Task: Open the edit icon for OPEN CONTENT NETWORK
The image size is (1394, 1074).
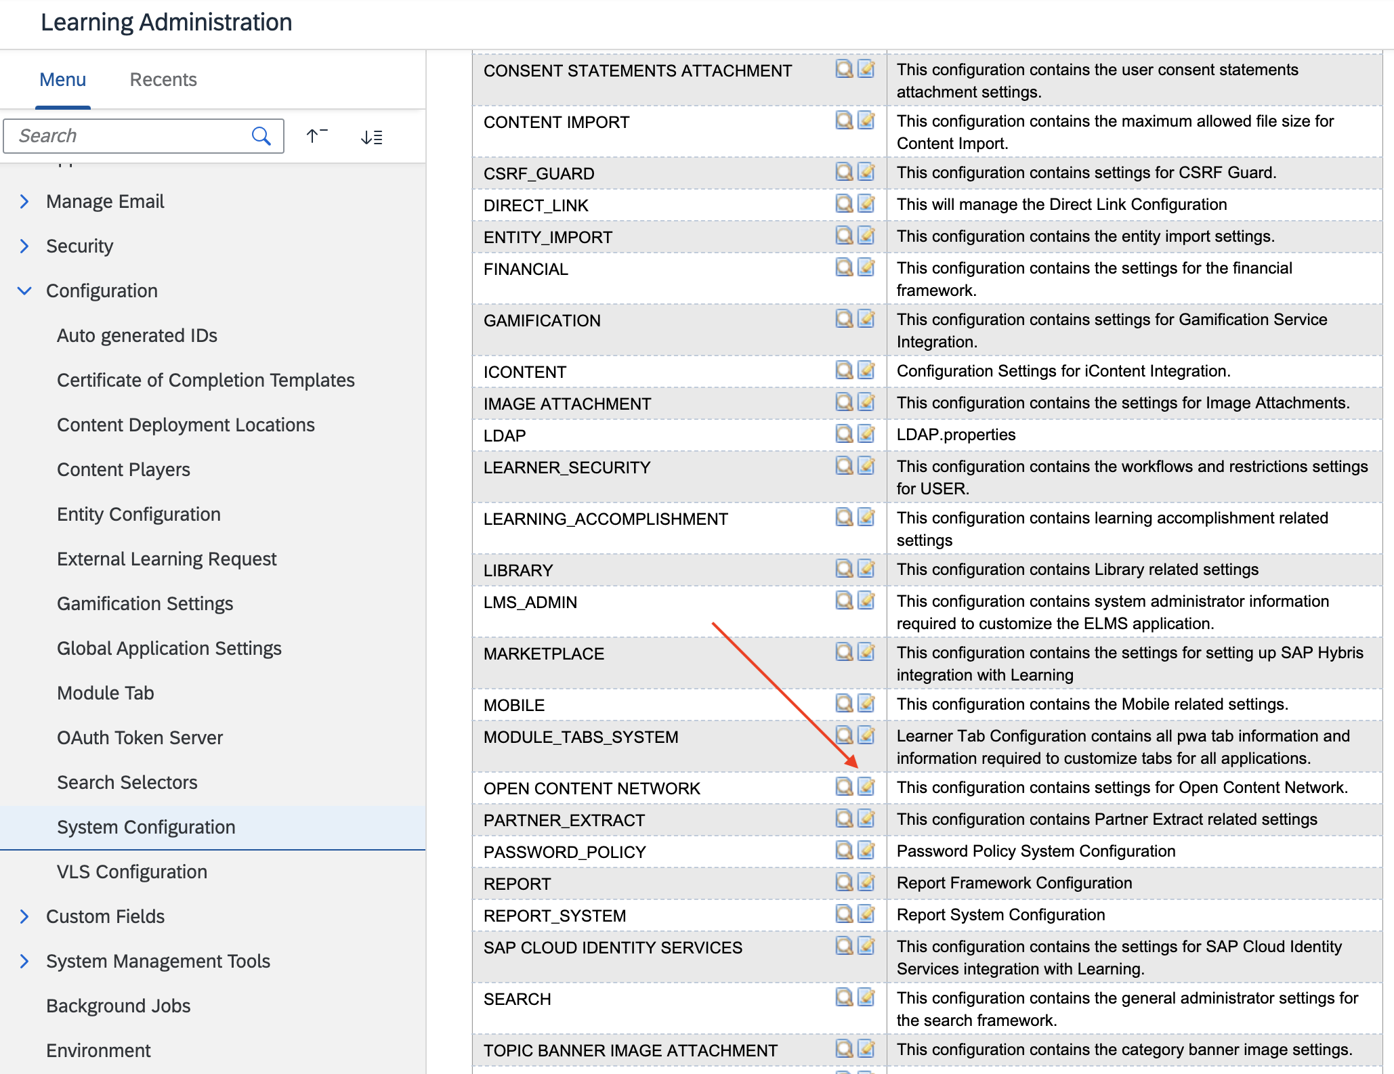Action: coord(866,787)
